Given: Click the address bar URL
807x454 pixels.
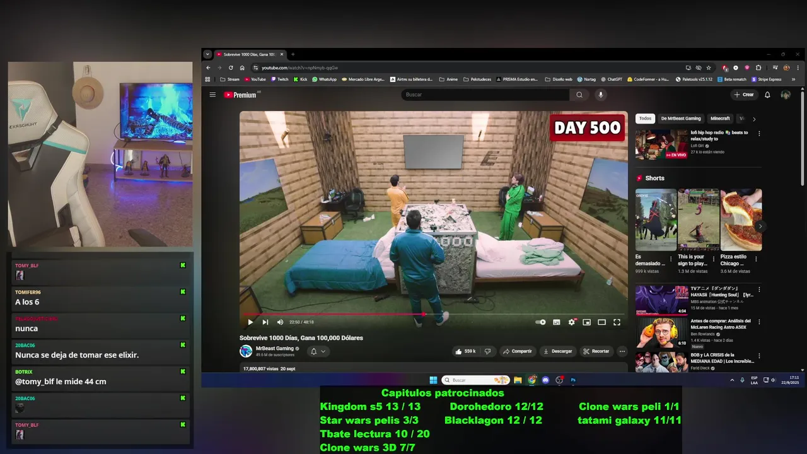Looking at the screenshot, I should click(x=299, y=67).
